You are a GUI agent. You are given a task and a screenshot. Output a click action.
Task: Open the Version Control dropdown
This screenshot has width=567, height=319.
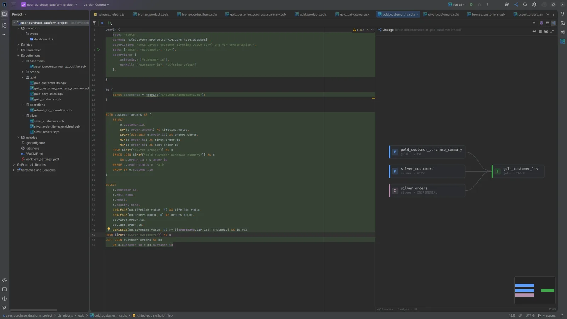[x=96, y=5]
